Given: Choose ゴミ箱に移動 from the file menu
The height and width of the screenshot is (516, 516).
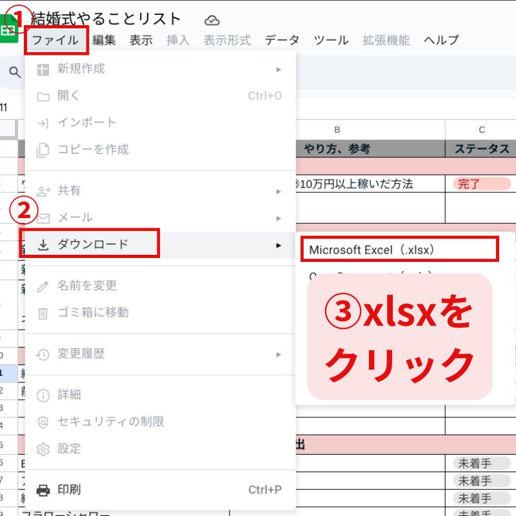Looking at the screenshot, I should pyautogui.click(x=160, y=313).
